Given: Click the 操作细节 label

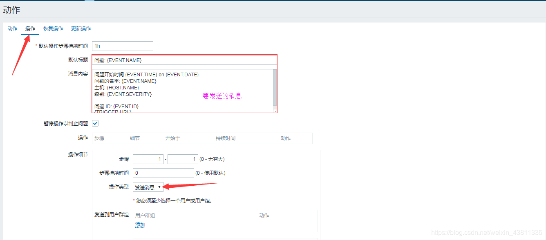Looking at the screenshot, I should click(78, 155).
